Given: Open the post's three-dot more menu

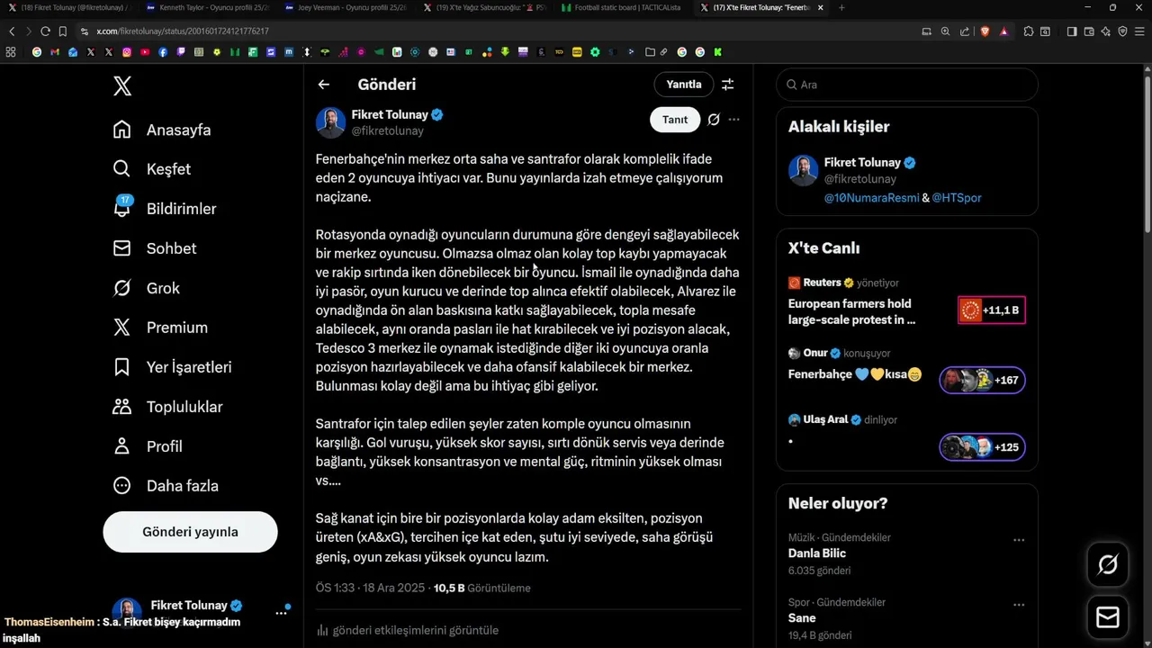Looking at the screenshot, I should click(x=734, y=120).
